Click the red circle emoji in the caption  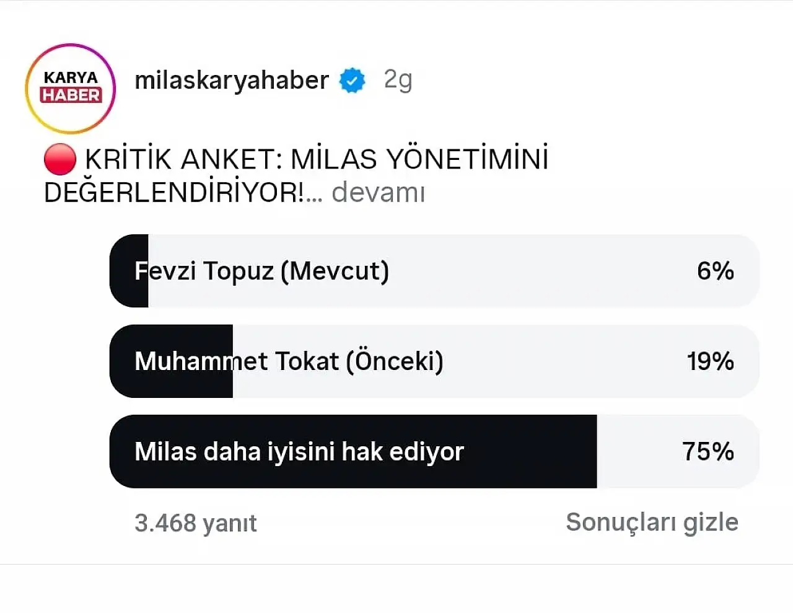(x=59, y=159)
